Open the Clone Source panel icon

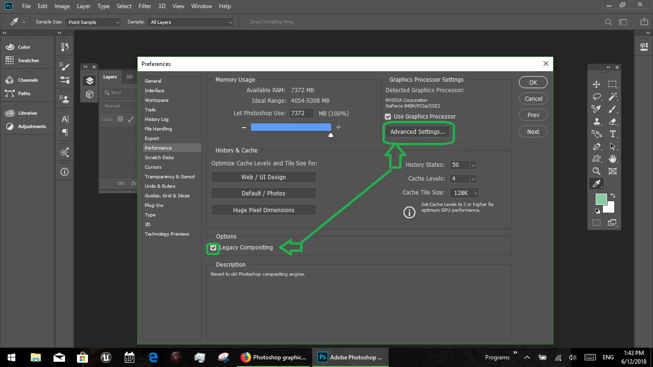click(x=65, y=99)
